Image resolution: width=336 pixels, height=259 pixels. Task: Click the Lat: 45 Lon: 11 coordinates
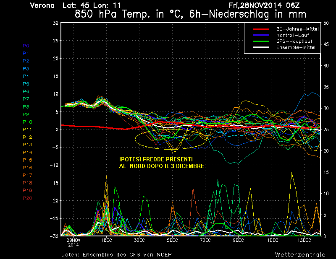pyautogui.click(x=92, y=5)
